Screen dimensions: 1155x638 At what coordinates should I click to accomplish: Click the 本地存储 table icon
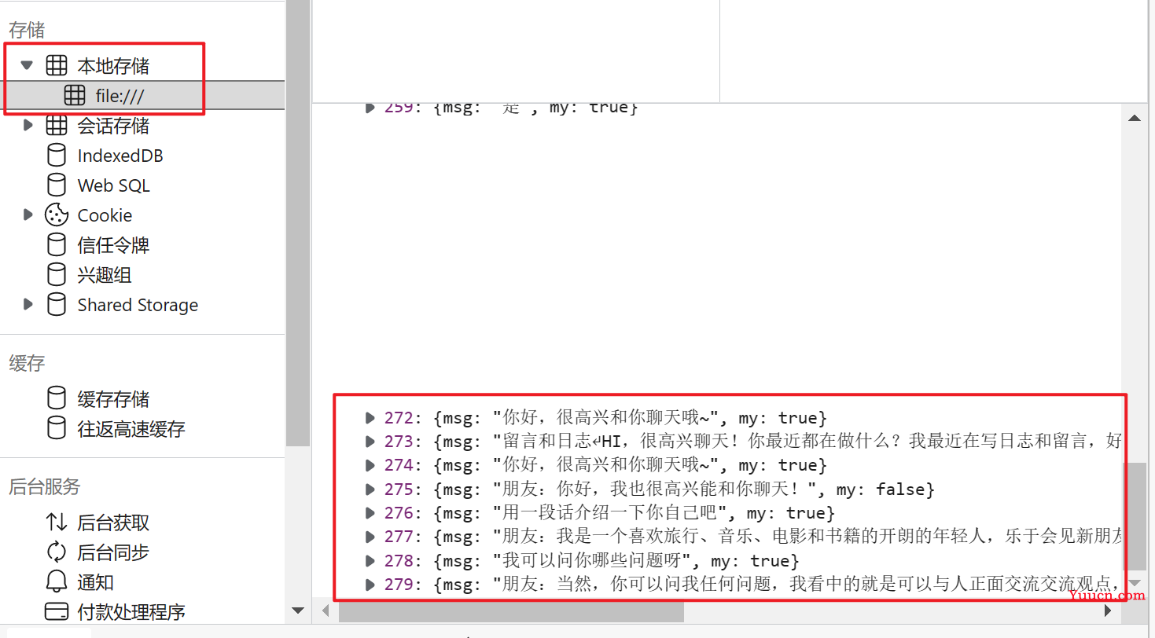[x=57, y=65]
